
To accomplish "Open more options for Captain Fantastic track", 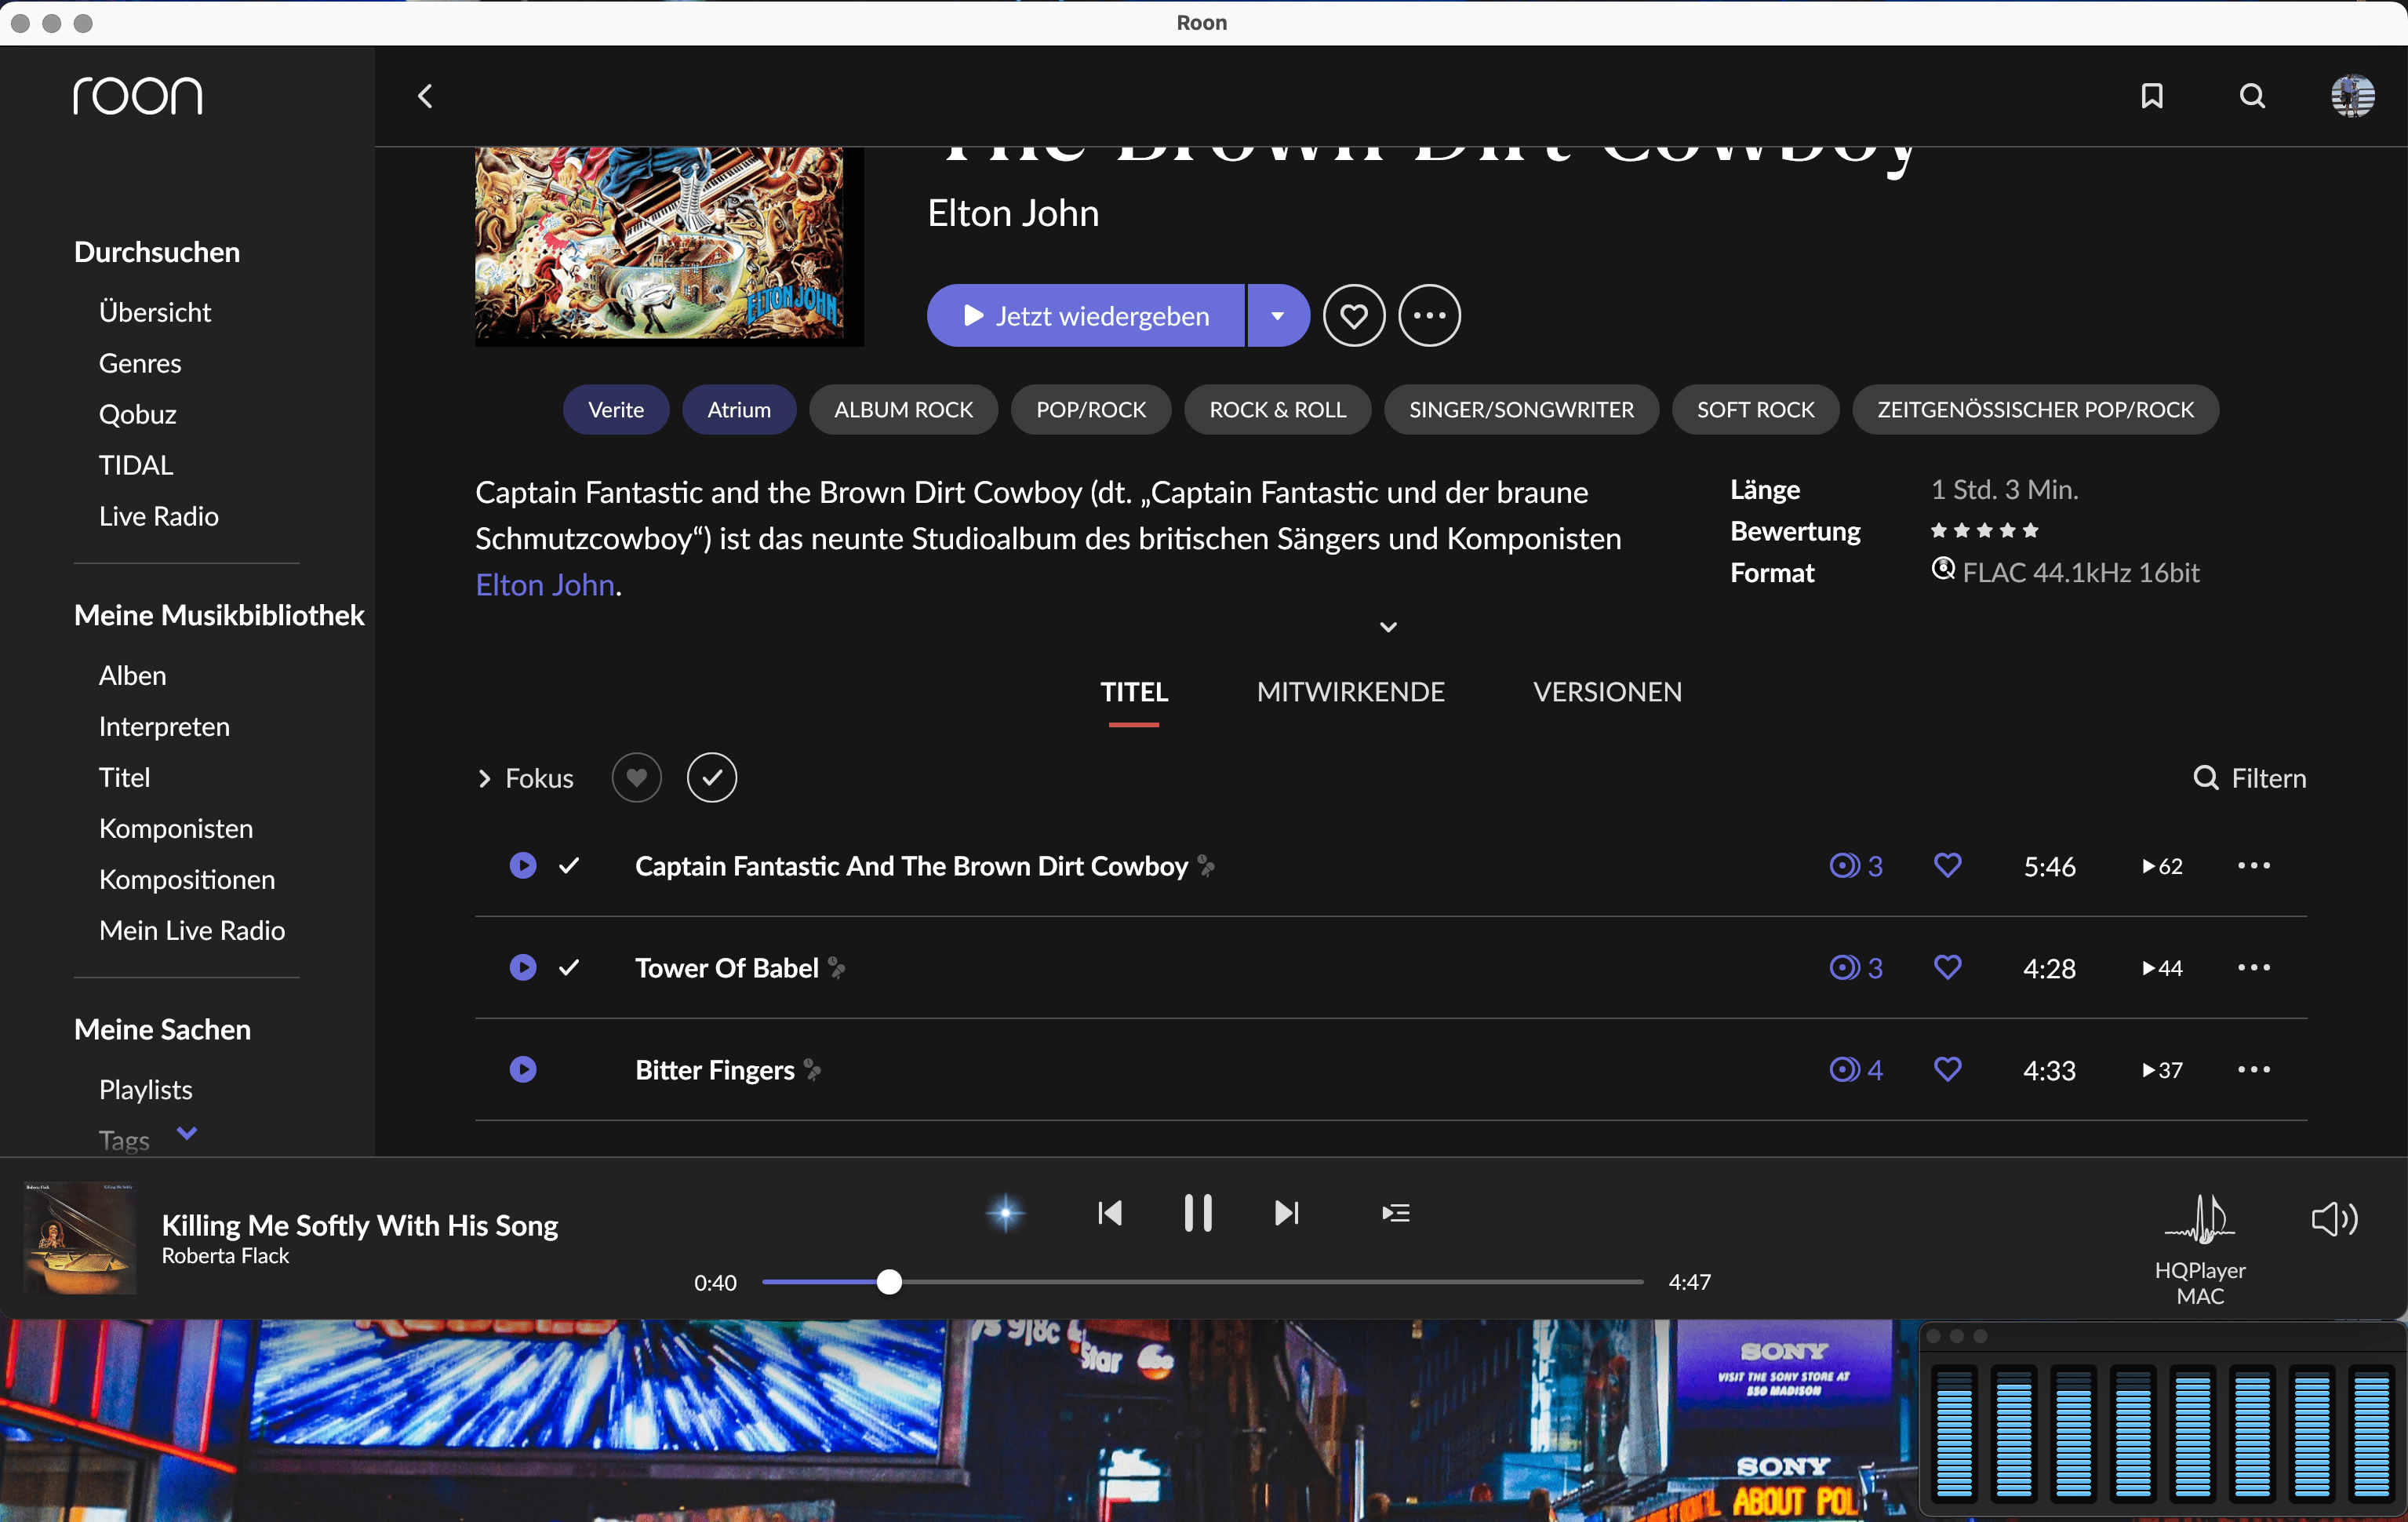I will point(2253,865).
